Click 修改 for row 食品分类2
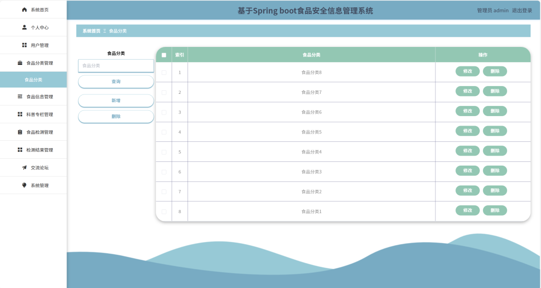541x288 pixels. click(x=468, y=190)
